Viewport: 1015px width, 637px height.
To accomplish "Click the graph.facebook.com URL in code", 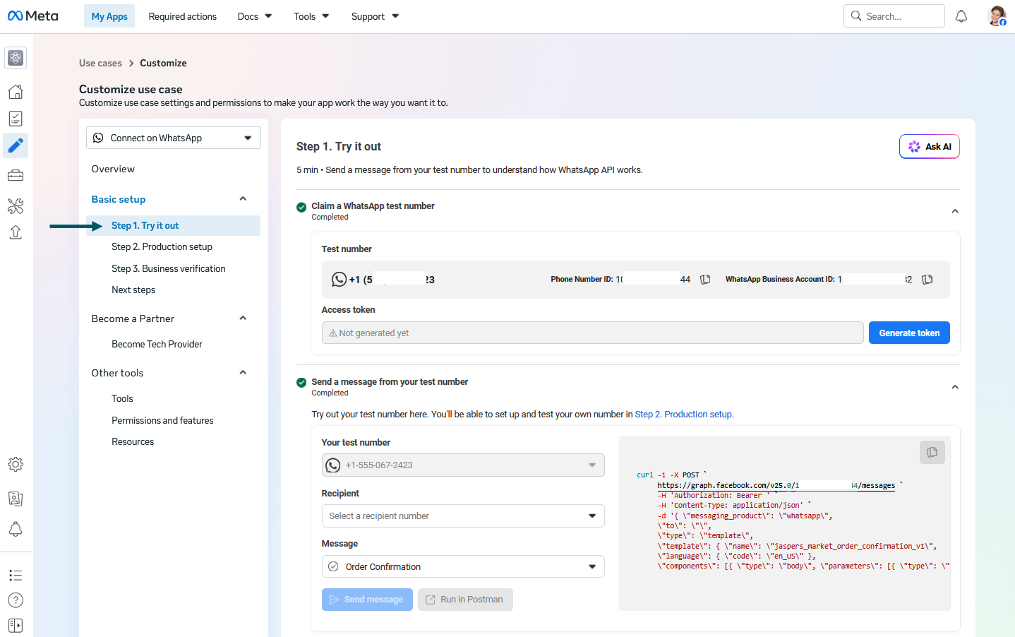I will pyautogui.click(x=776, y=485).
